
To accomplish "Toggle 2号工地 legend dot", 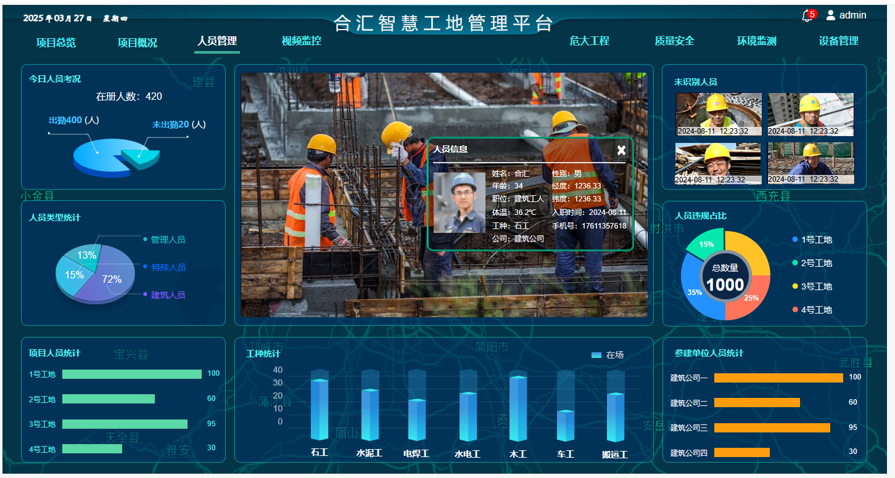I will (795, 263).
